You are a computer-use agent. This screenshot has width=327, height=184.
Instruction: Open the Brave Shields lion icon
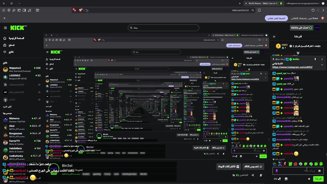tap(81, 10)
